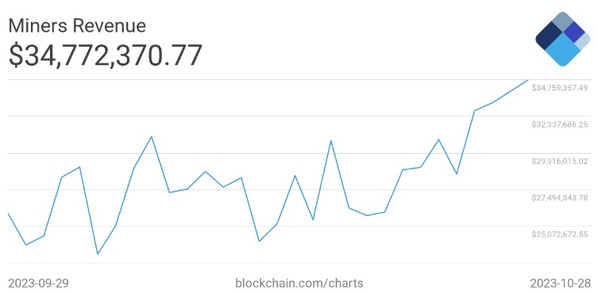This screenshot has height=294, width=598.
Task: Click the line's final point at the top right
Action: point(529,80)
